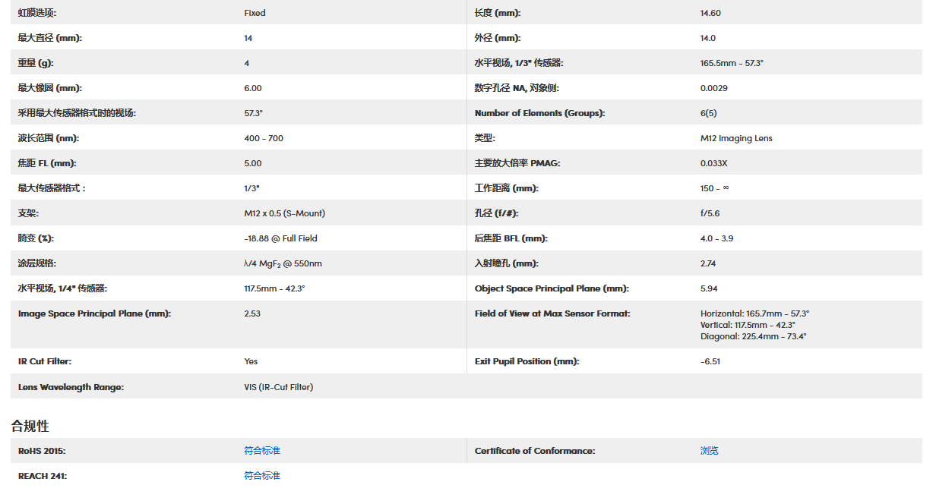Select the "VIS (IR-Cut Filter)" value

point(278,387)
